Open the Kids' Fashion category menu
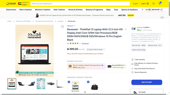Image resolution: width=170 pixels, height=95 pixels. [59, 10]
